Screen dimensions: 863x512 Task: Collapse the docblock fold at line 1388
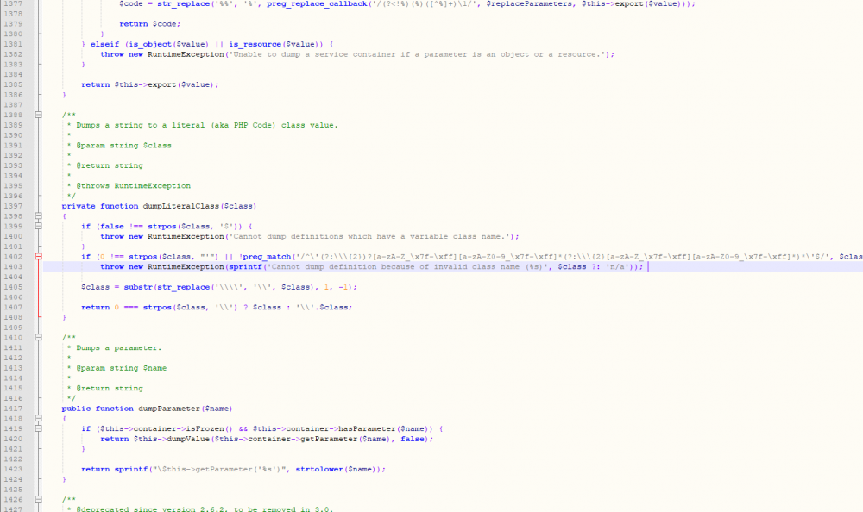click(x=36, y=115)
